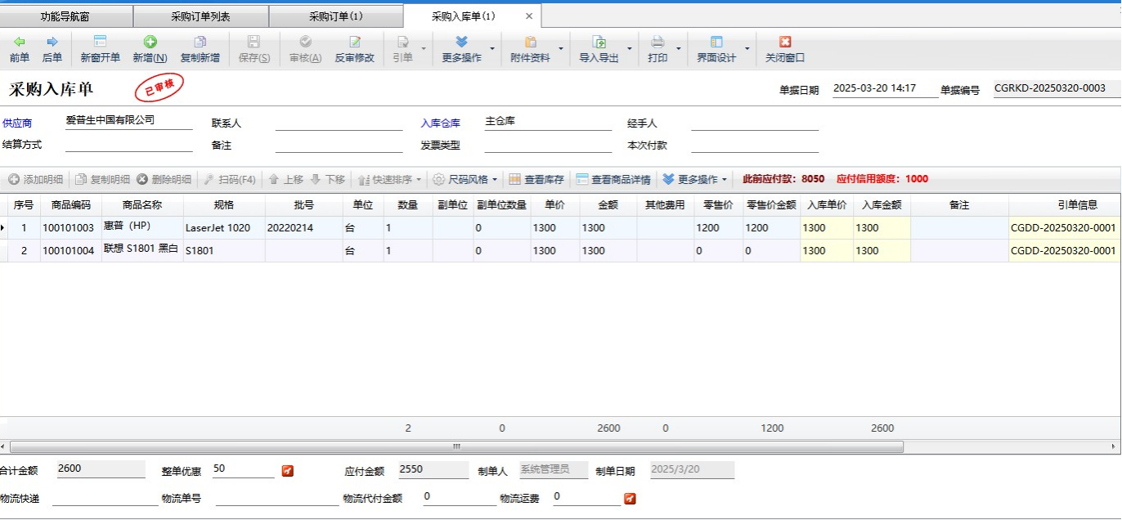
Task: Click the horizontal scrollbar below the grid
Action: point(456,447)
